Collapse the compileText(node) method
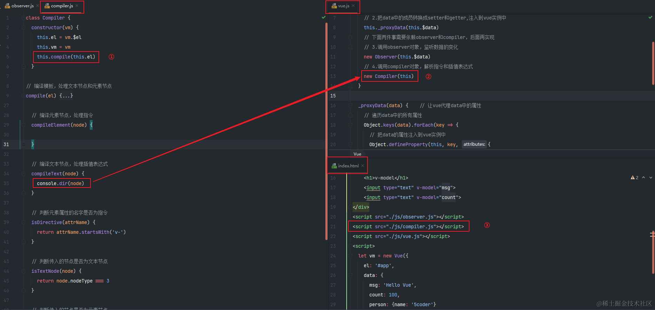 coord(23,174)
